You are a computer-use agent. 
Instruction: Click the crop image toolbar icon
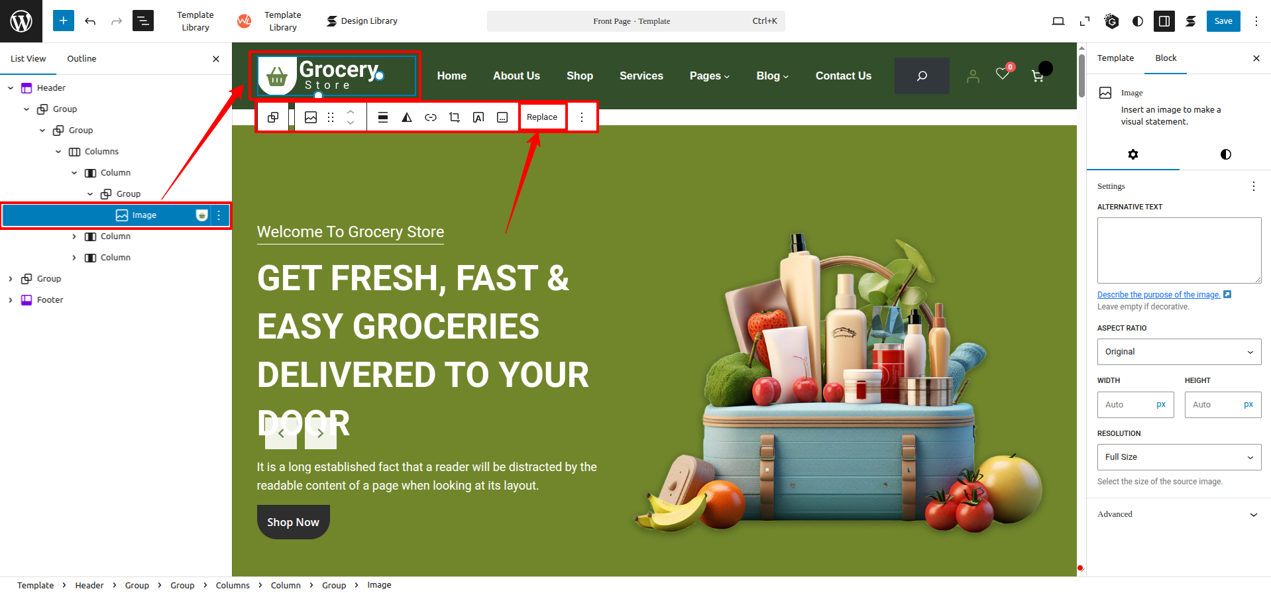click(455, 117)
